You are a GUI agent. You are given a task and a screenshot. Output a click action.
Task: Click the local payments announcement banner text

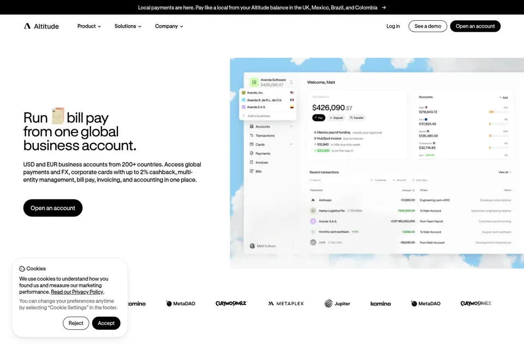point(258,7)
